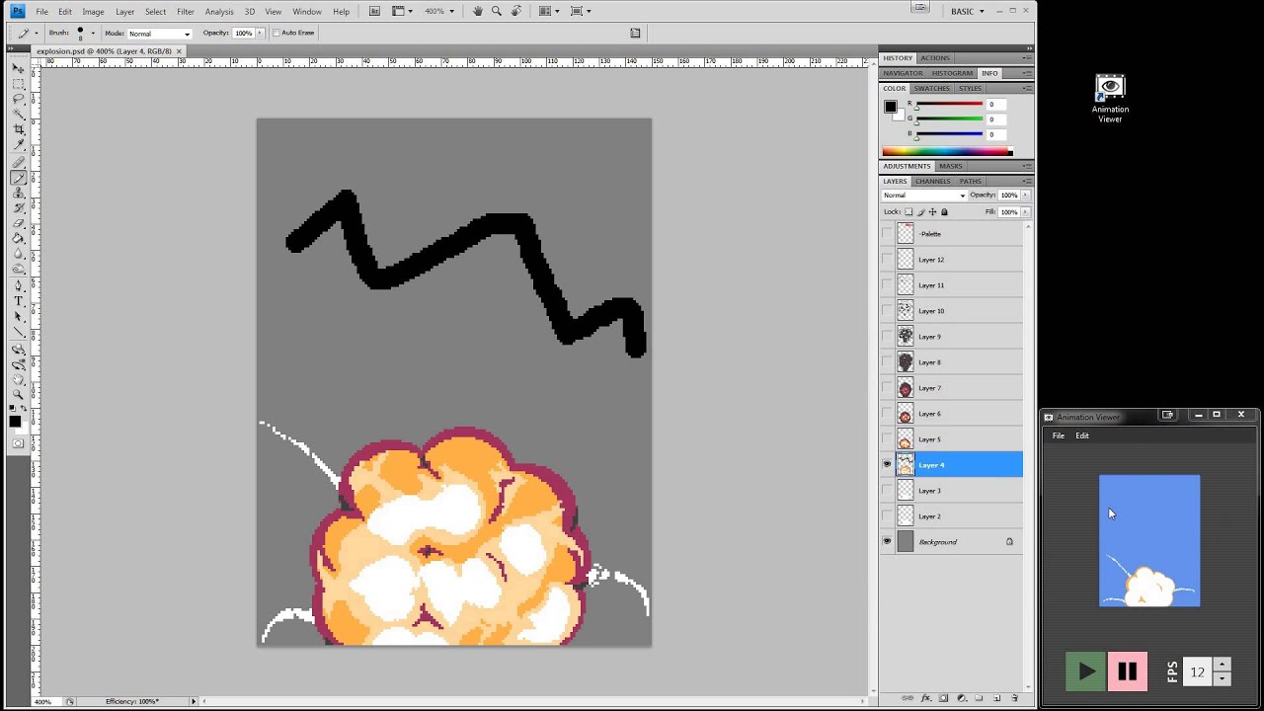
Task: Open the Analysis menu
Action: tap(219, 11)
